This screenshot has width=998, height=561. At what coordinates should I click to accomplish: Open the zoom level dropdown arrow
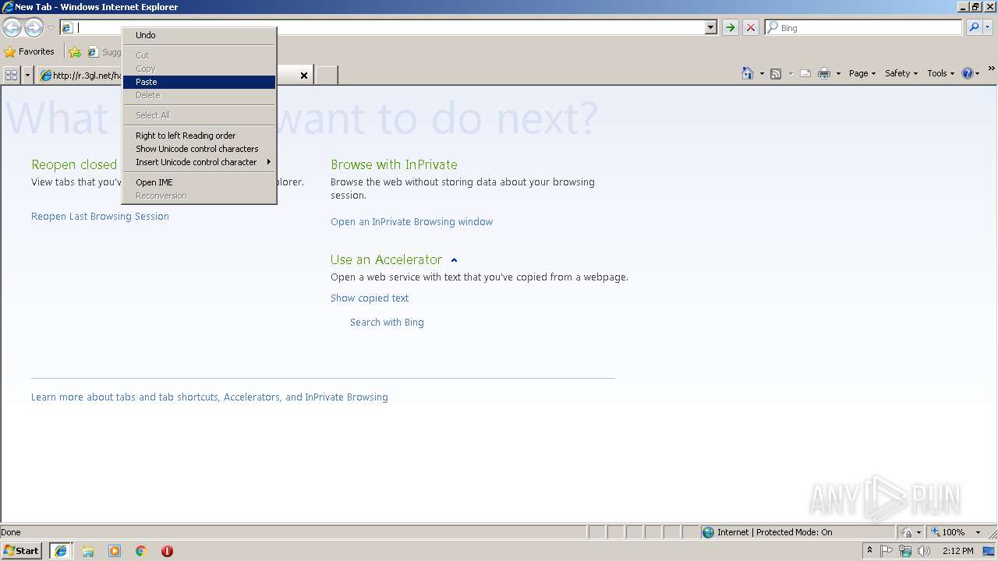pyautogui.click(x=978, y=532)
